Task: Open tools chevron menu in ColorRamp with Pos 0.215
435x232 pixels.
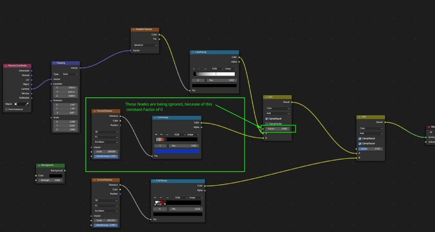Action: (168, 198)
